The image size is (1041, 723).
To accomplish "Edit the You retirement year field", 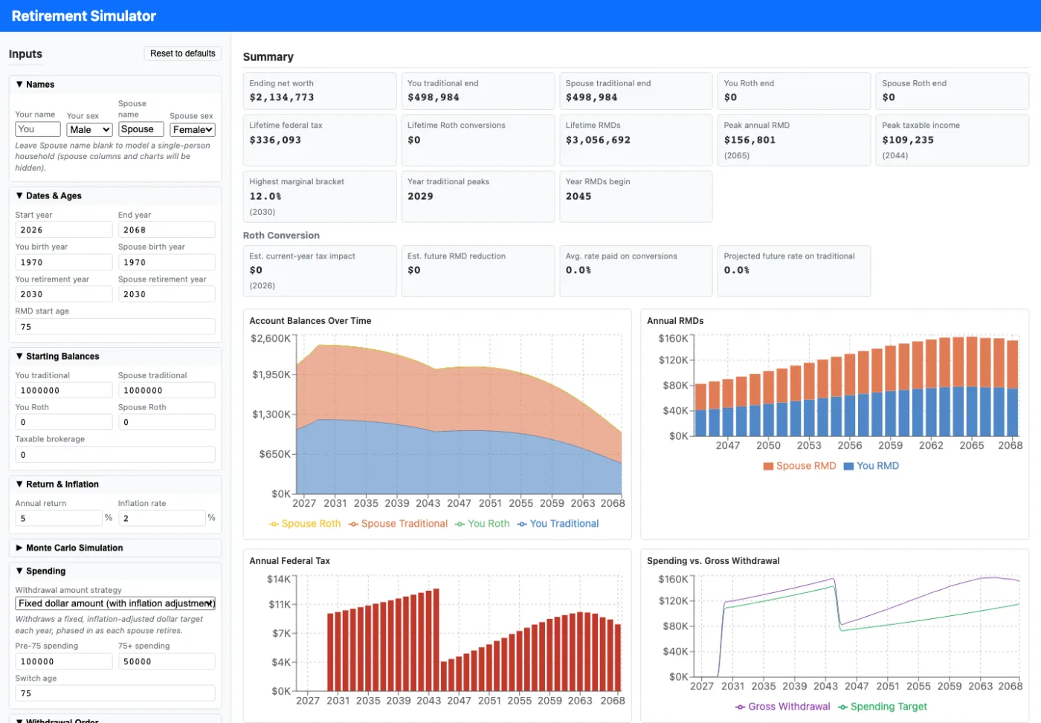I will tap(64, 294).
